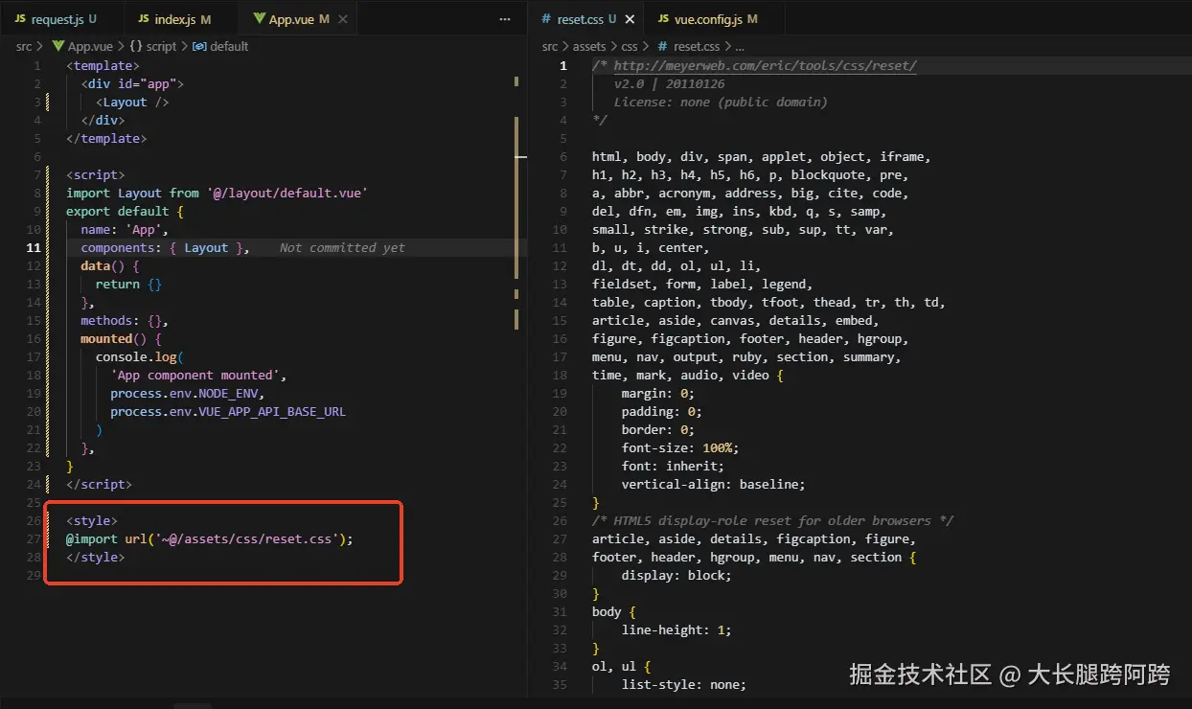Click the 'margin: 0;' declaration
Viewport: 1192px width, 709px height.
click(658, 393)
